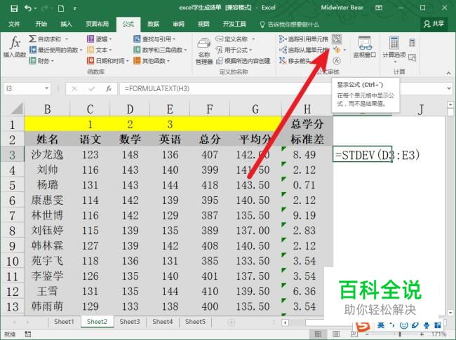Open the 查找与引用 lookup functions menu
The width and height of the screenshot is (456, 340).
154,39
